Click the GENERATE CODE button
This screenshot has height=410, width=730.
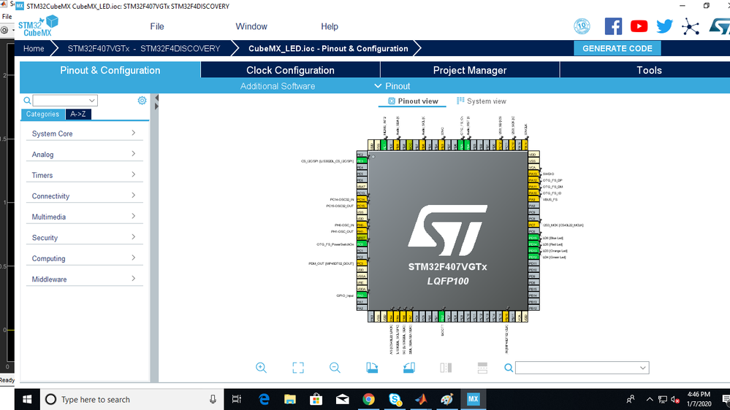[x=617, y=48]
